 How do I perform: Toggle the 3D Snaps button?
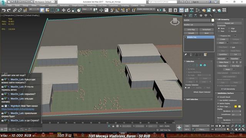(x=112, y=10)
